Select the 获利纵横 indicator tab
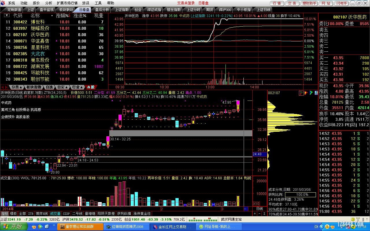Viewport: 370px width, 231px height. click(x=124, y=214)
